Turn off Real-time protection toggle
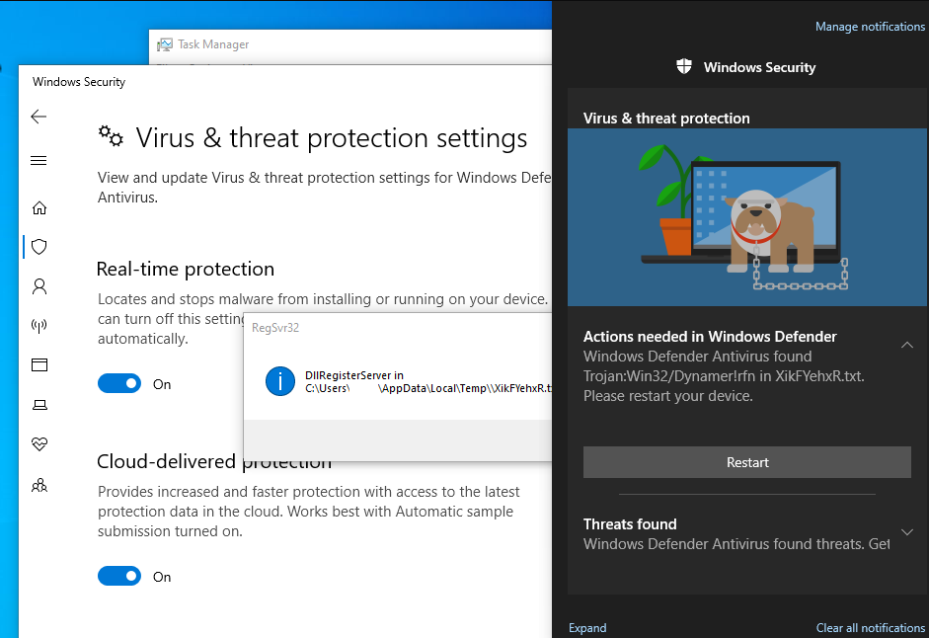Viewport: 929px width, 638px height. click(119, 383)
